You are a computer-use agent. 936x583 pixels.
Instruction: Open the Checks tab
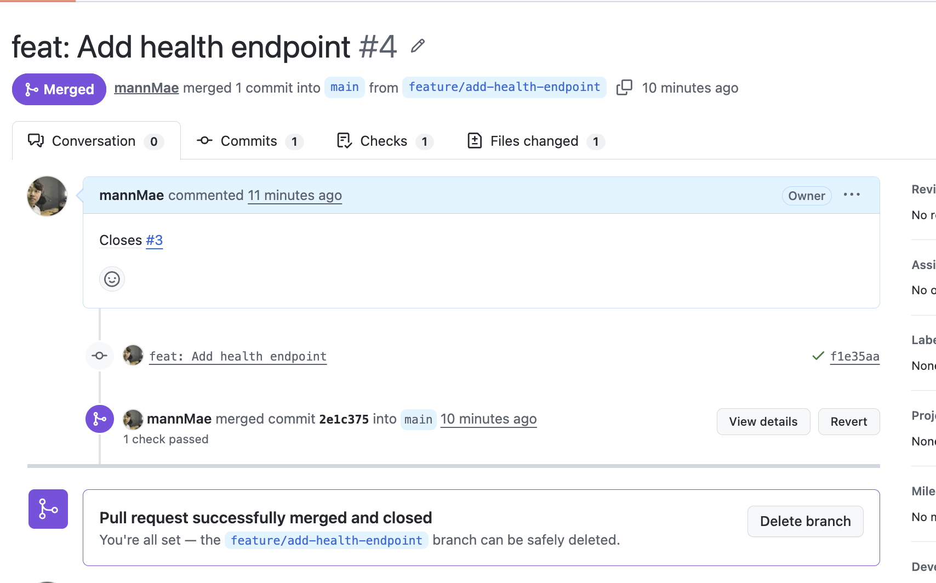click(385, 141)
